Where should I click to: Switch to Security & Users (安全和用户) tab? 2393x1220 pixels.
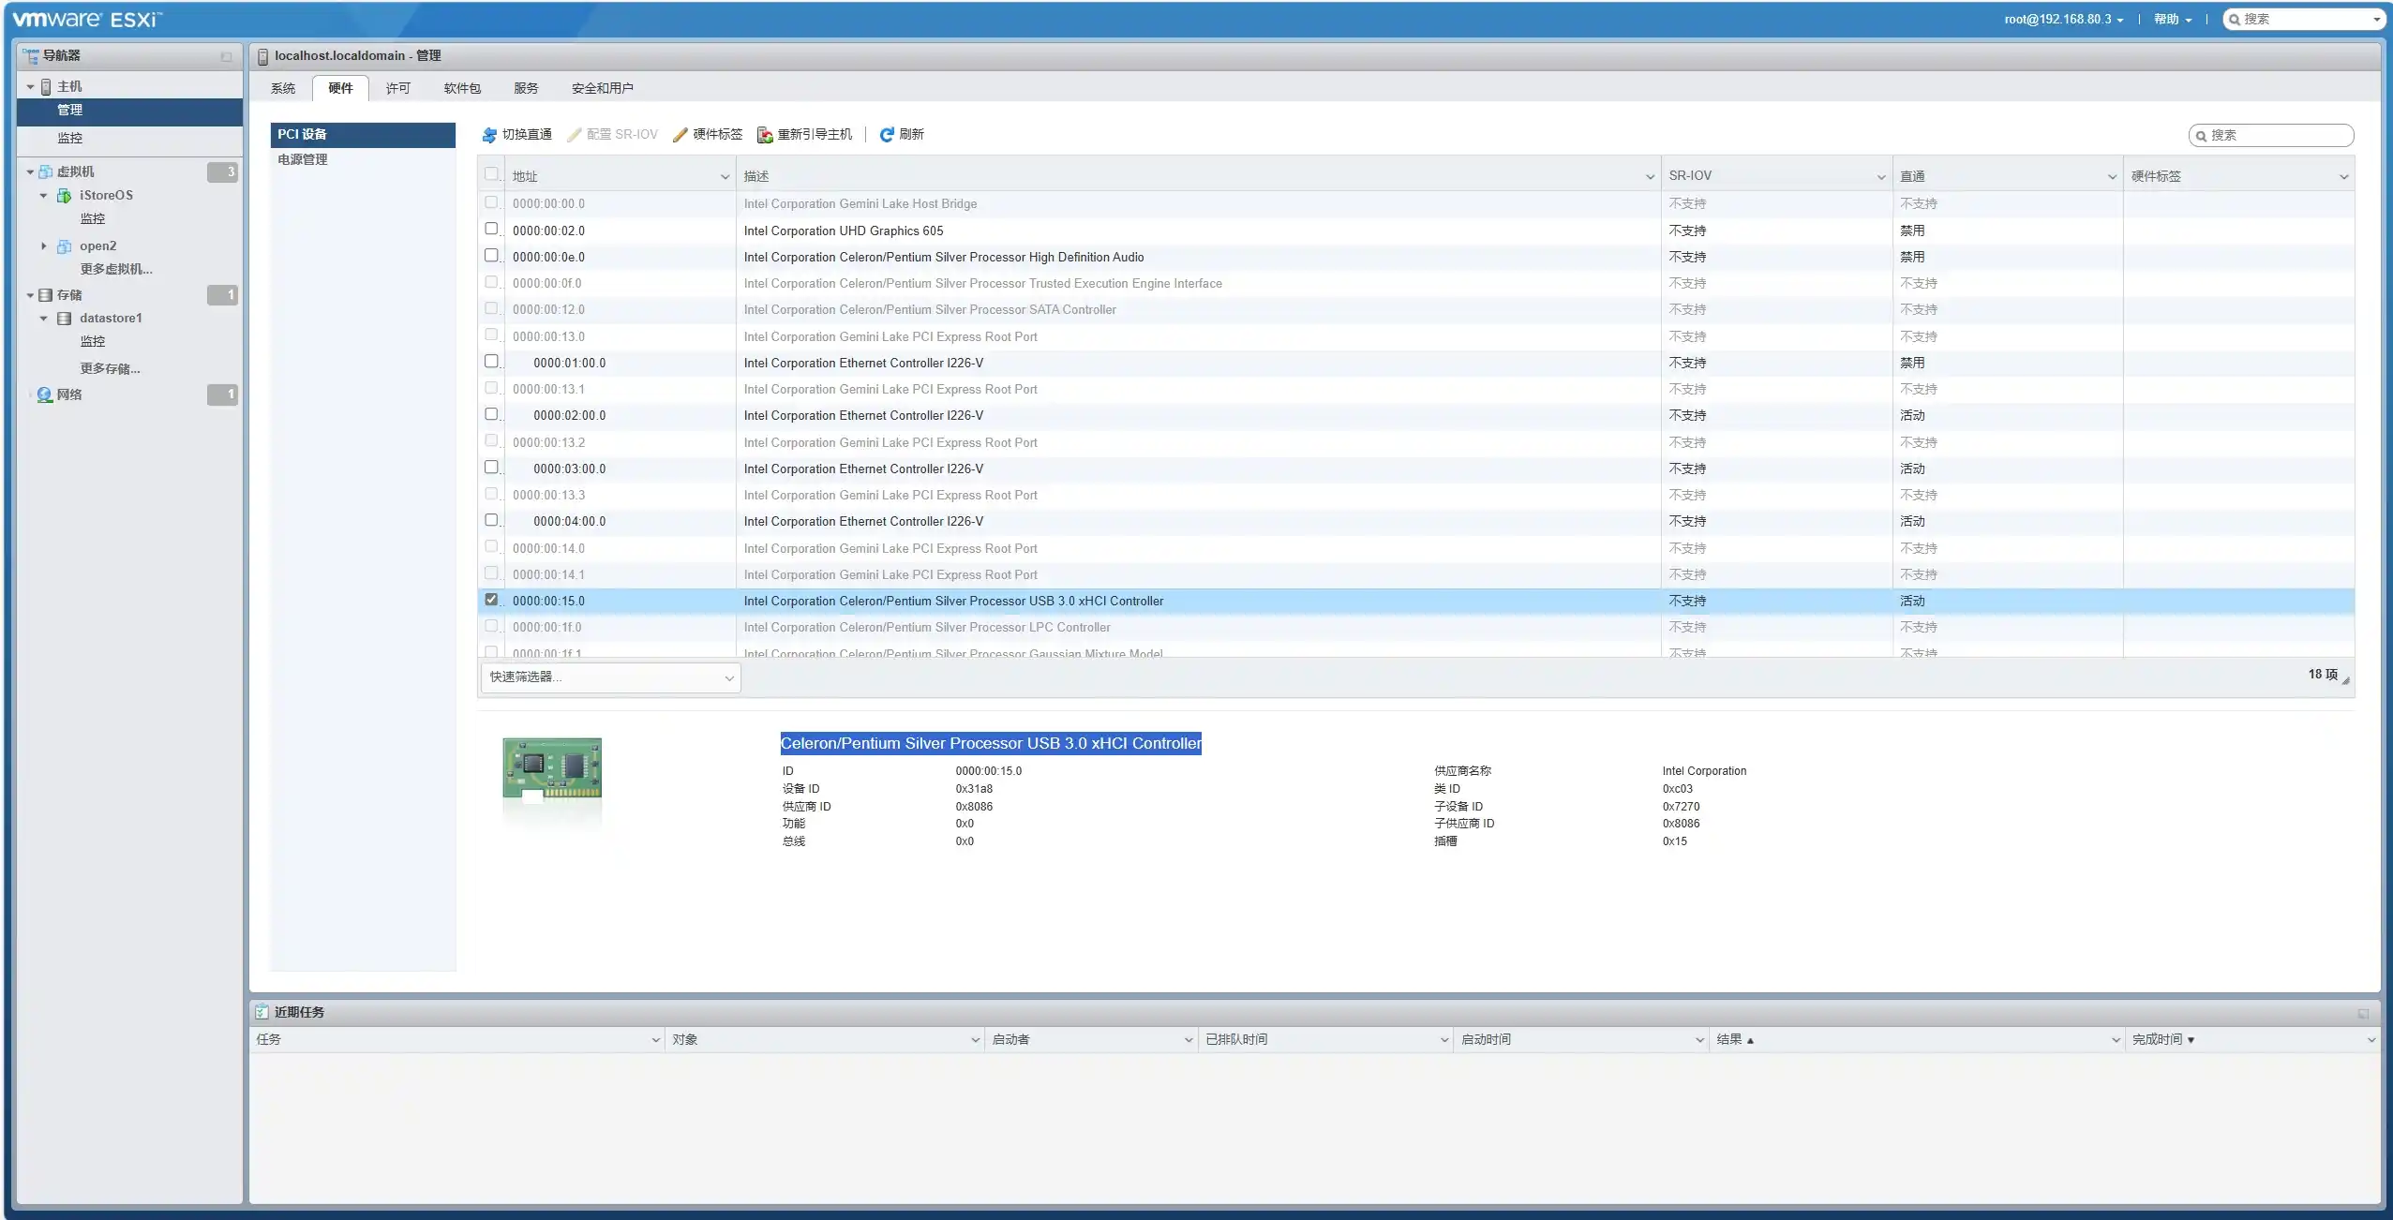click(603, 88)
